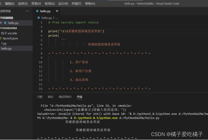The height and width of the screenshot is (140, 208).
Task: Click the 'print(' code on line 4
Action: click(x=54, y=36)
